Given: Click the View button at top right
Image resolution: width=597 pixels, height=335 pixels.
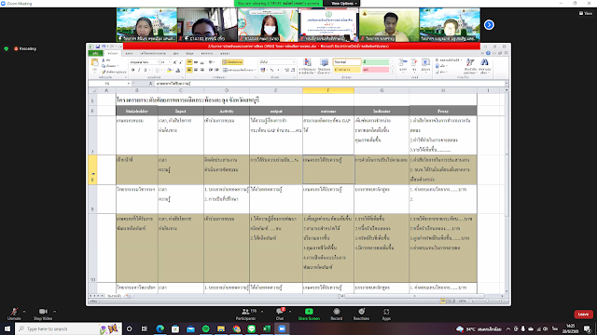Looking at the screenshot, I should coord(586,13).
